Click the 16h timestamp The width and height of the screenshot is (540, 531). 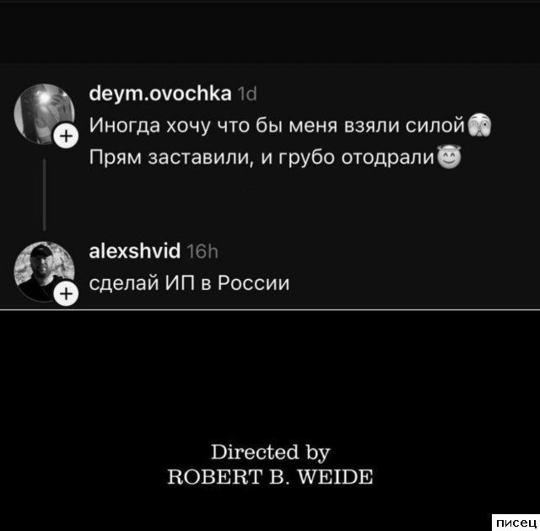pos(202,251)
